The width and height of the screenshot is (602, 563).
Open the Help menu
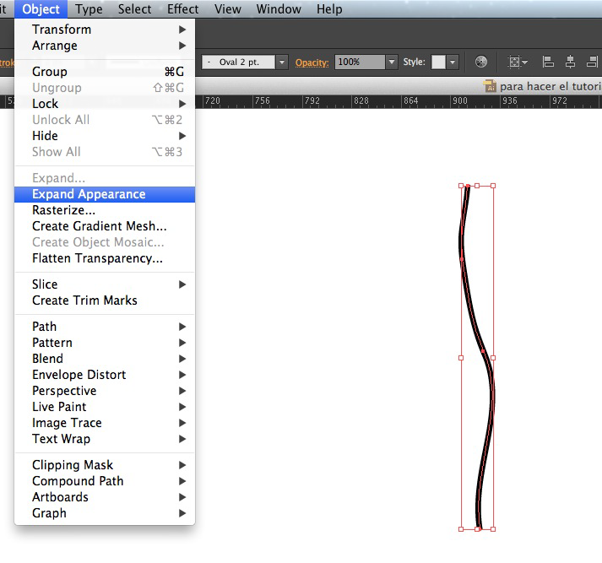(329, 8)
